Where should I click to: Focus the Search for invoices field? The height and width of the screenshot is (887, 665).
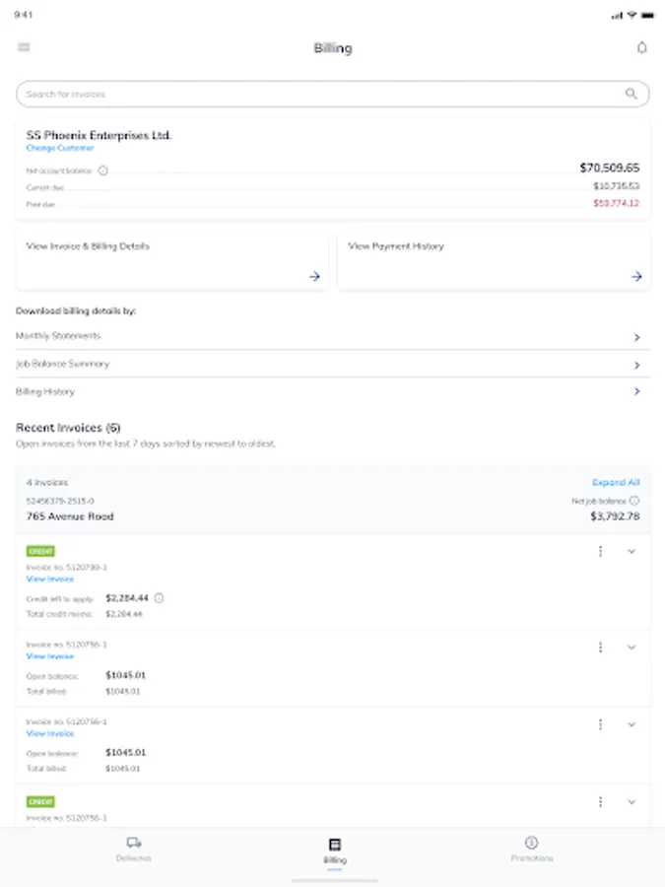[315, 94]
